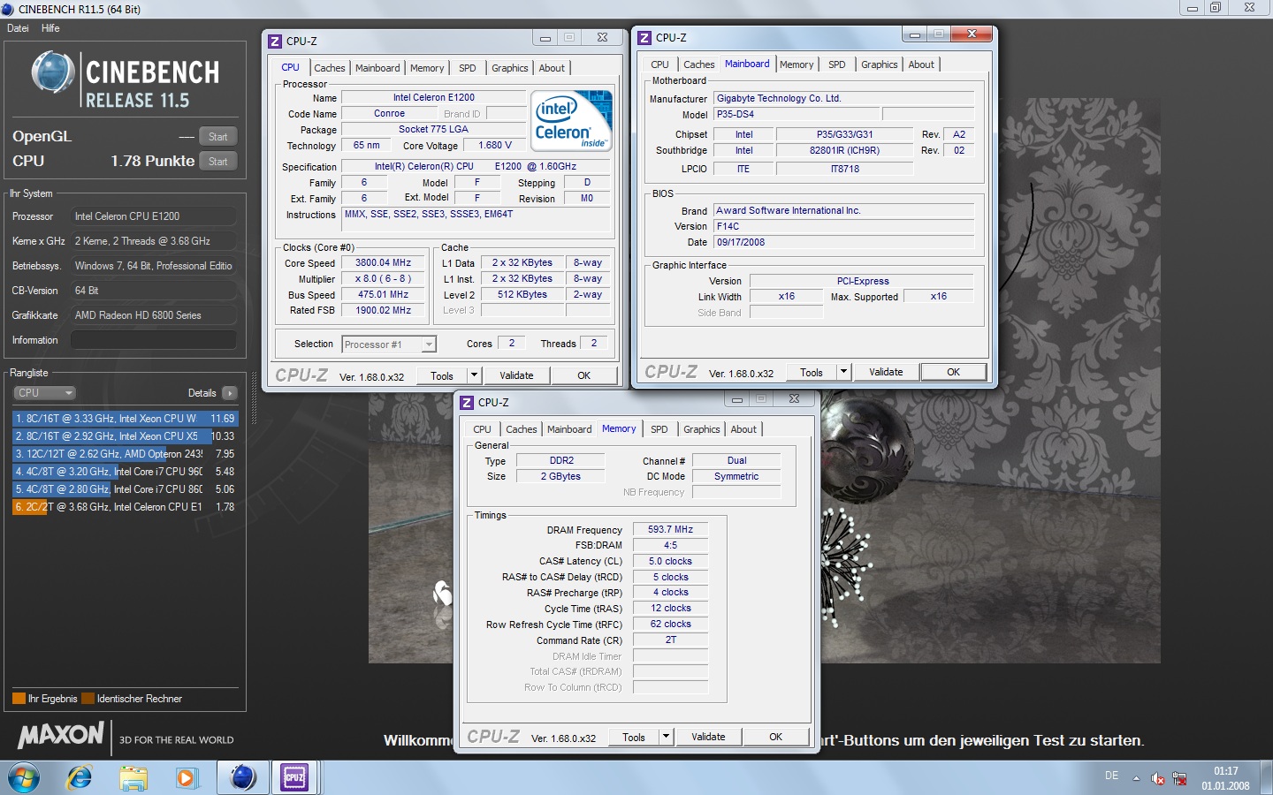Expand Tools dropdown arrow in Mainboard window
Screen dimensions: 1273x795
(x=843, y=372)
